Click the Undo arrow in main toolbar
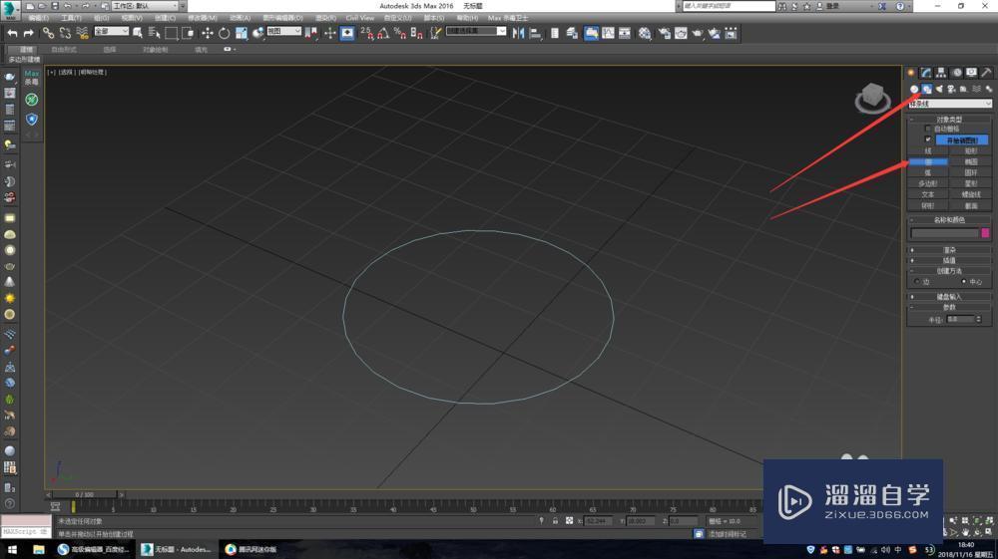998x559 pixels. pyautogui.click(x=13, y=33)
